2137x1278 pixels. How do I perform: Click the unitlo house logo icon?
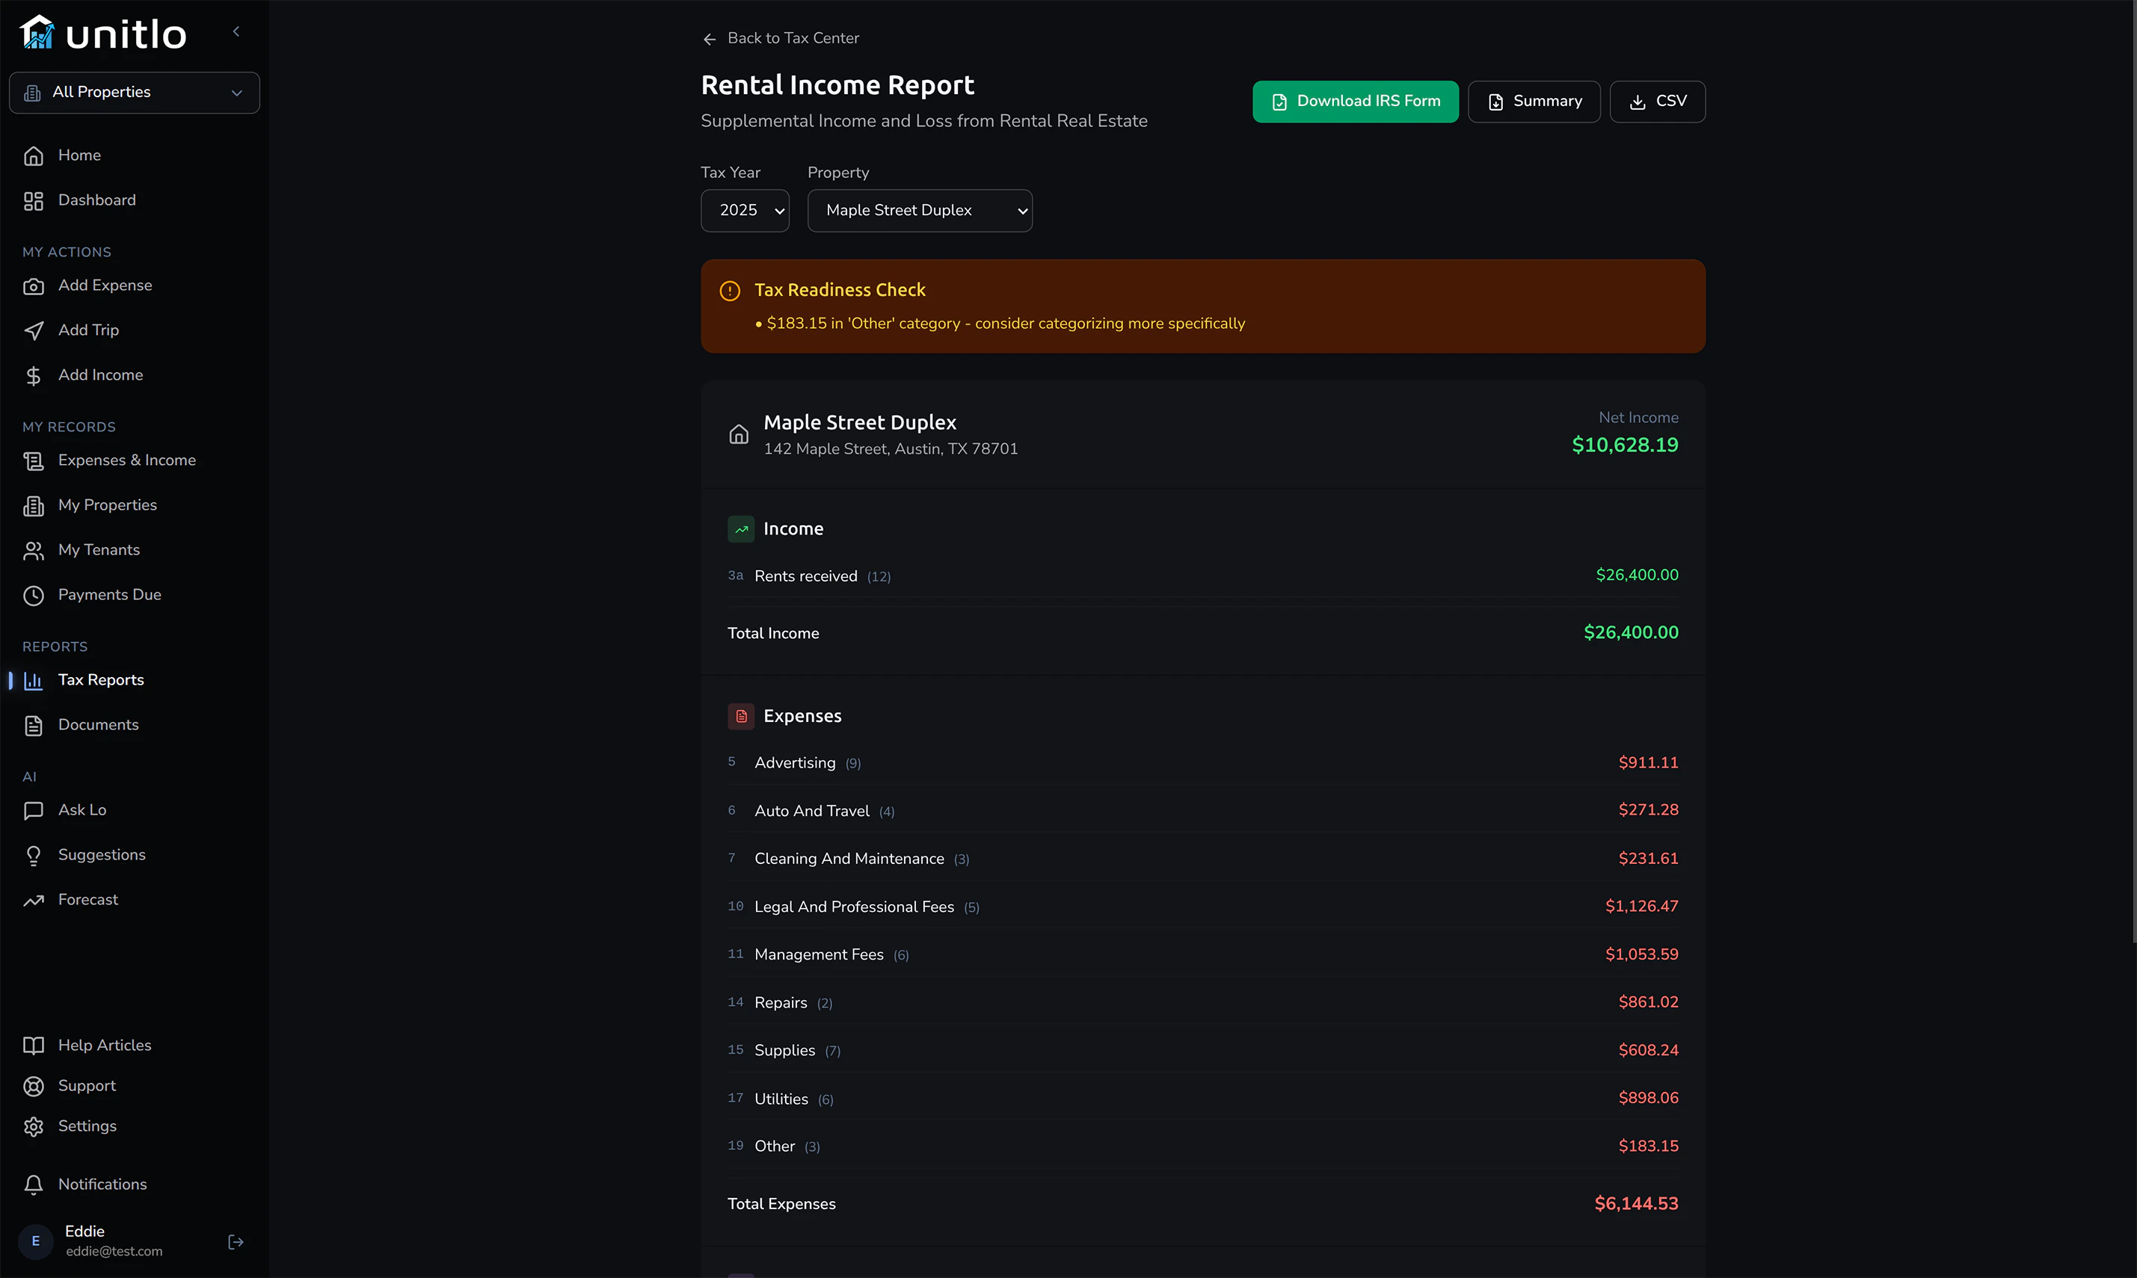[x=37, y=32]
